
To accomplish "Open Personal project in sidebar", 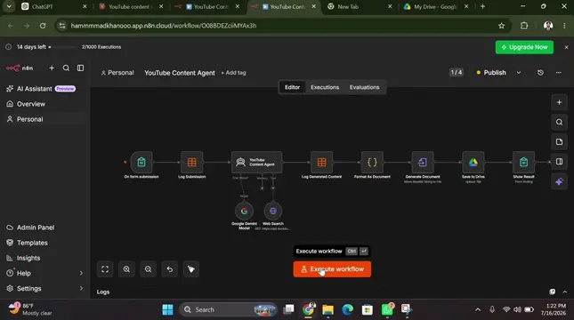I will pos(44,119).
